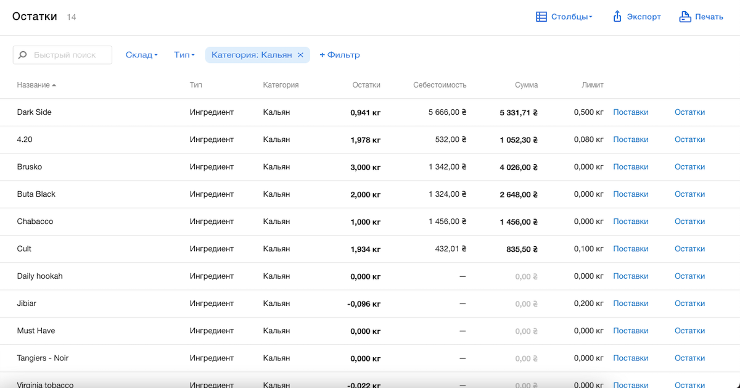Open Поставки for Must Have
The width and height of the screenshot is (740, 388).
[631, 331]
